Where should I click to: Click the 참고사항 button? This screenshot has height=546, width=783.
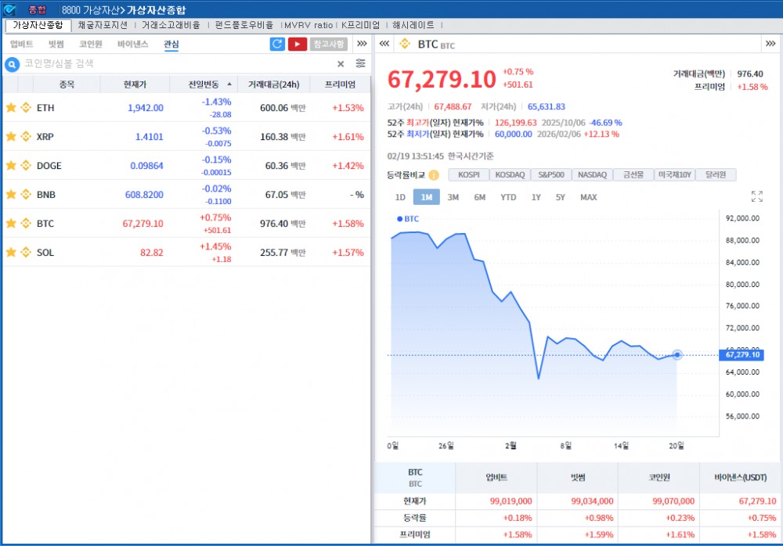click(x=328, y=45)
